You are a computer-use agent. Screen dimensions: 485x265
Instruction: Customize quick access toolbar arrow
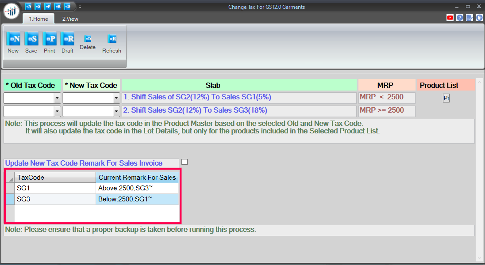pos(80,7)
